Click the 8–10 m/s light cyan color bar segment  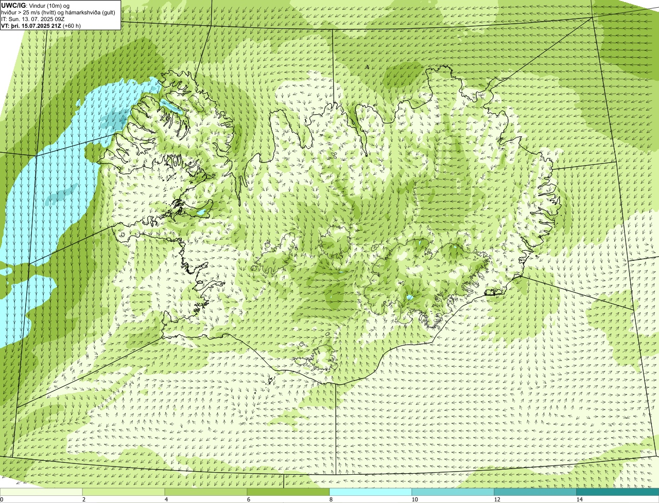tap(371, 492)
